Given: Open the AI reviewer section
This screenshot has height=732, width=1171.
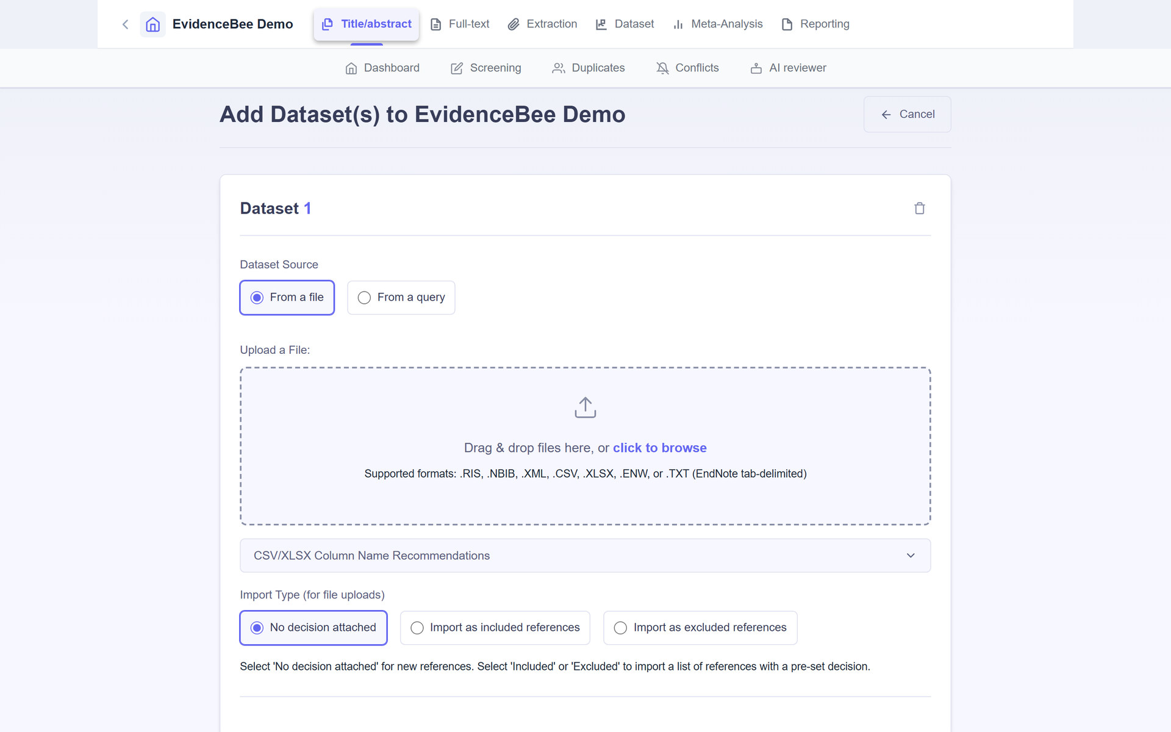Looking at the screenshot, I should tap(788, 68).
